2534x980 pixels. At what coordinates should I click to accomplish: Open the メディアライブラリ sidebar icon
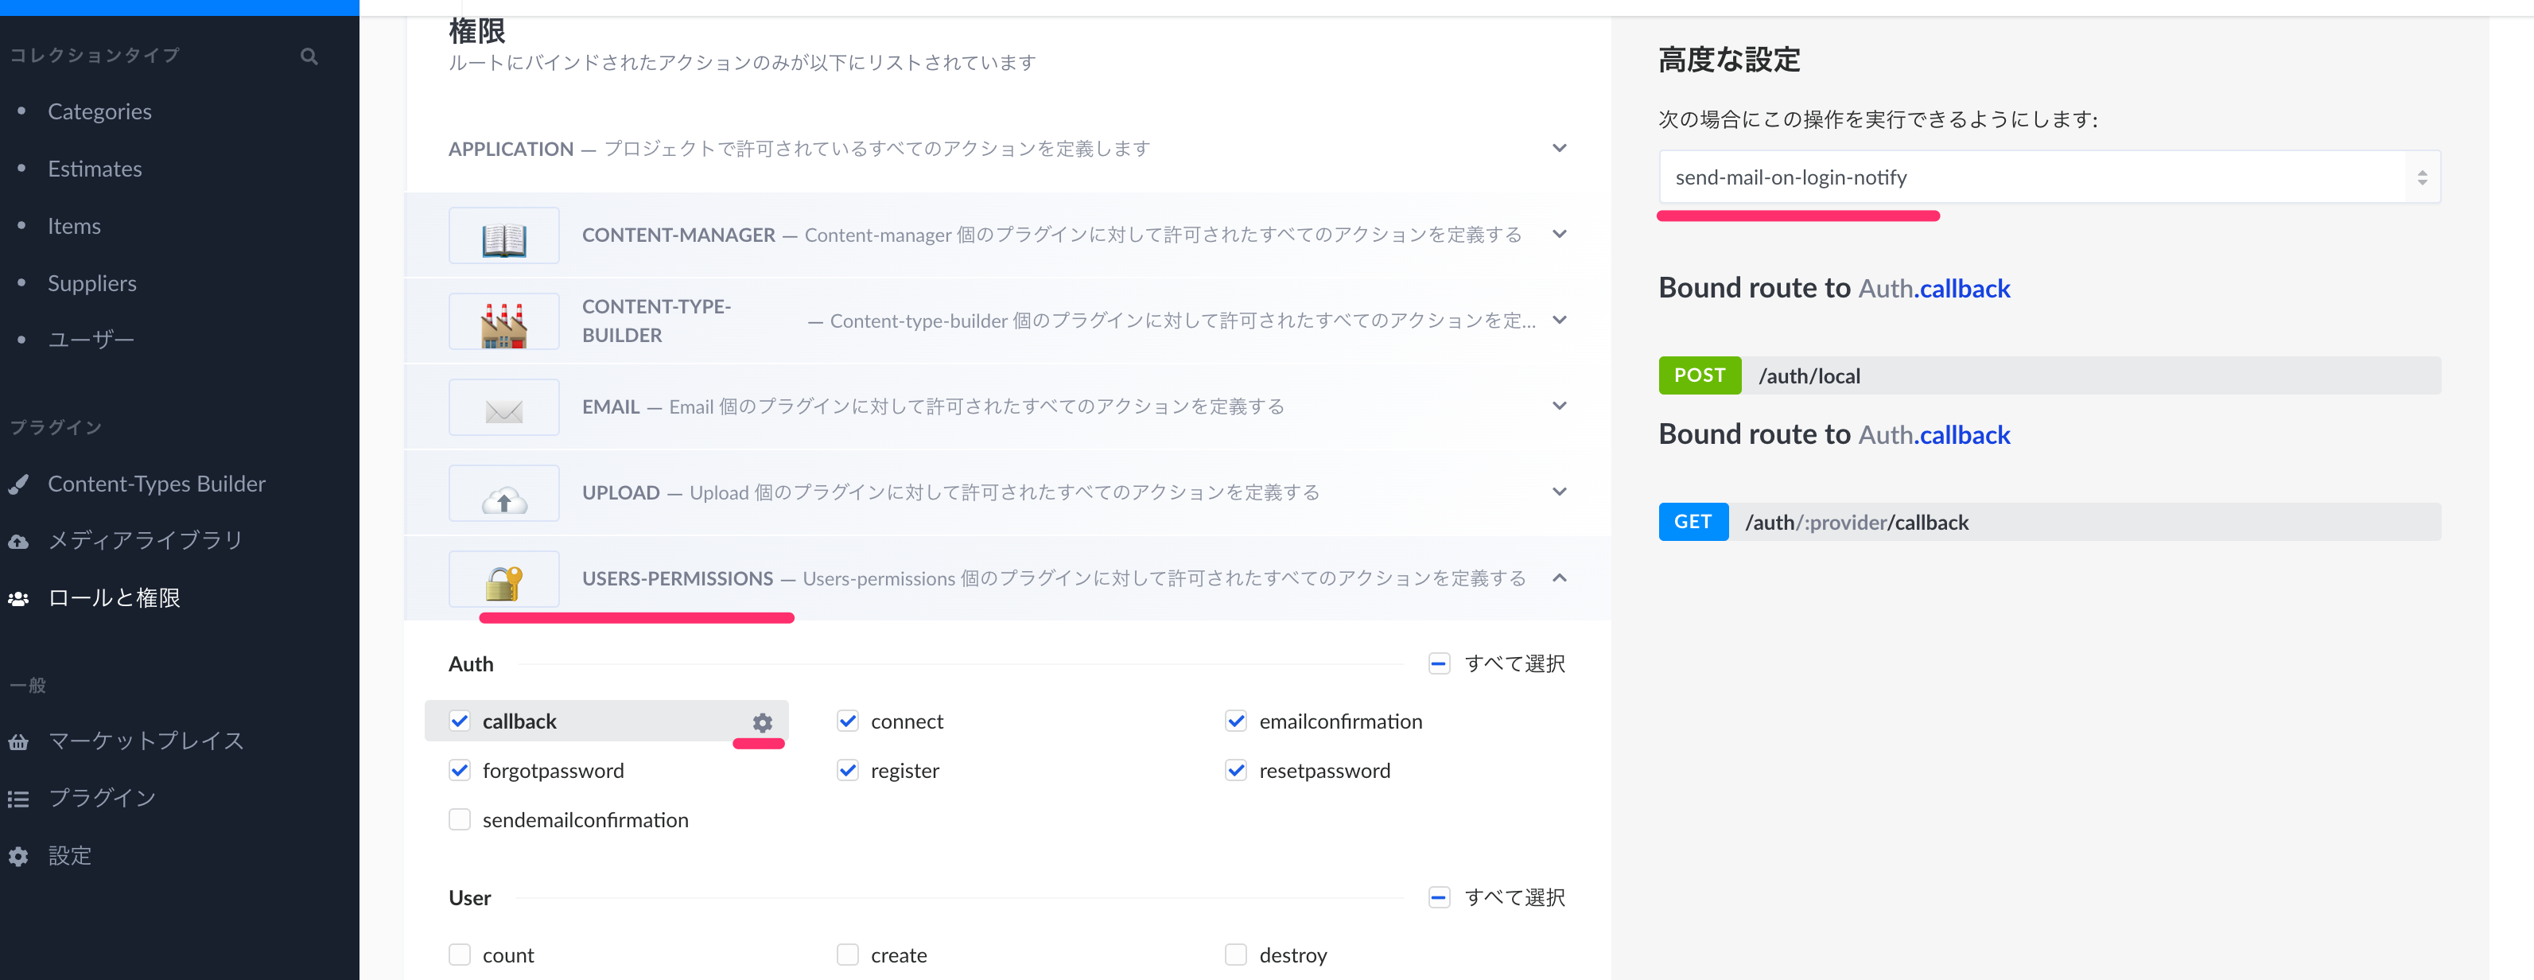18,539
